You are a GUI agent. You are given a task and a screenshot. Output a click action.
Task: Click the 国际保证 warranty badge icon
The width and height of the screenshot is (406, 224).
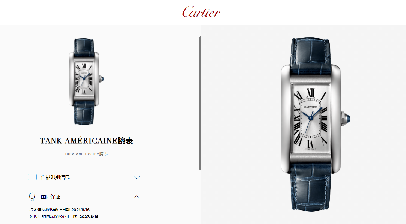point(32,196)
